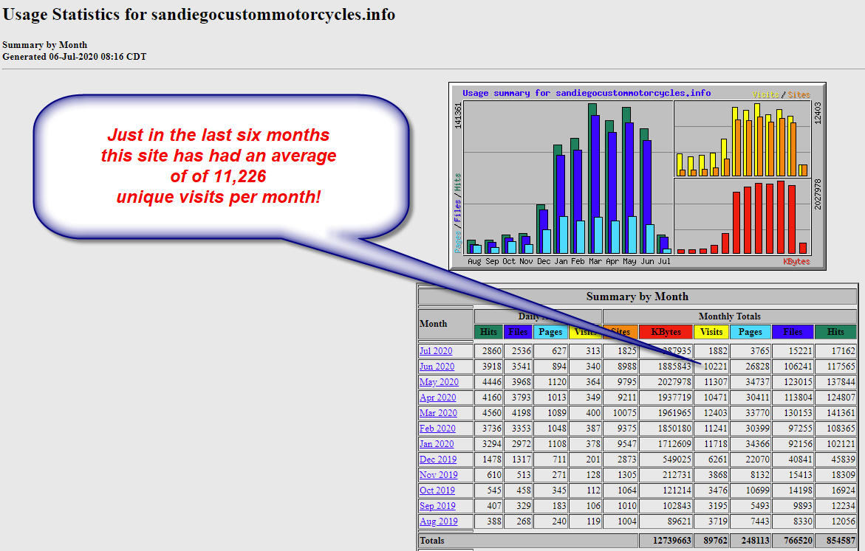View the Dec 2019 statistics link
865x551 pixels.
438,460
